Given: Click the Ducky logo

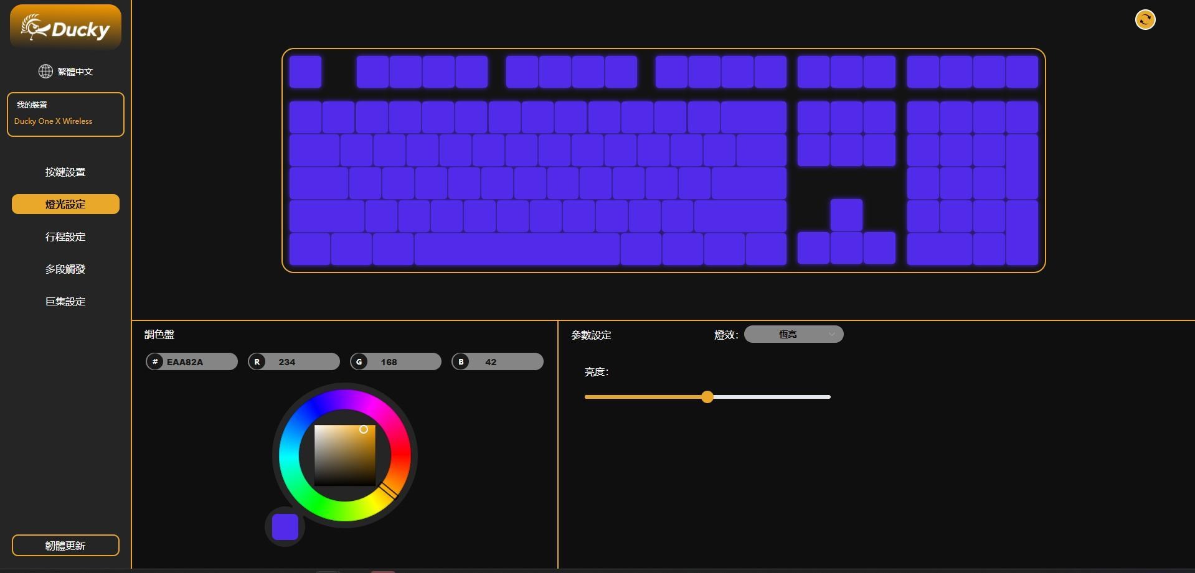Looking at the screenshot, I should (65, 27).
